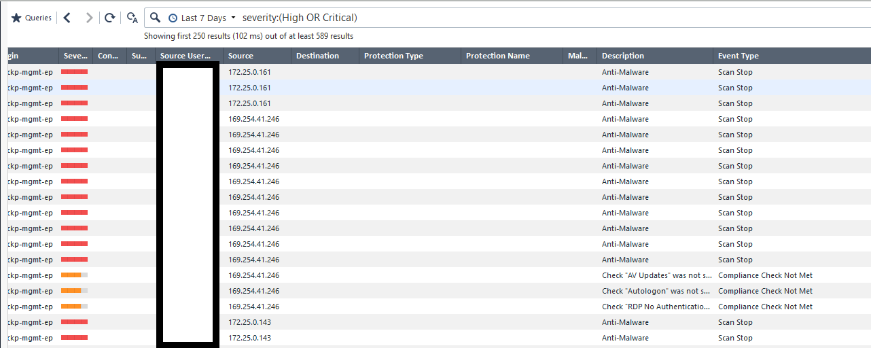Screen dimensions: 871x348
Task: Go back to previous query
Action: pos(67,18)
